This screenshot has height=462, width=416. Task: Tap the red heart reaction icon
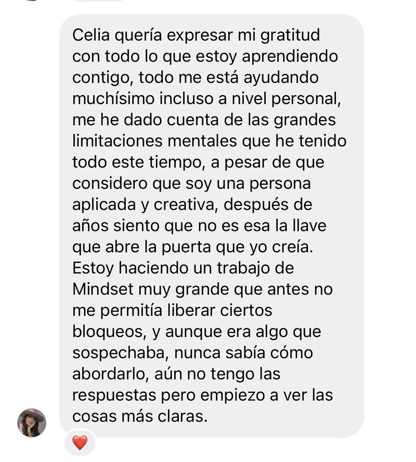pos(80,443)
